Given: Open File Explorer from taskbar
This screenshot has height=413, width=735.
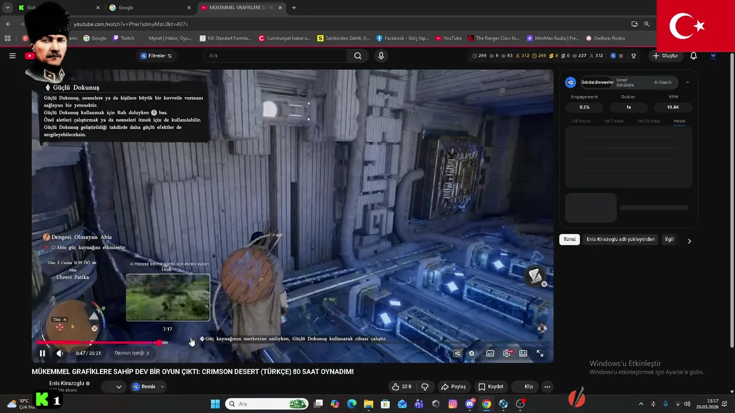Looking at the screenshot, I should click(x=369, y=404).
